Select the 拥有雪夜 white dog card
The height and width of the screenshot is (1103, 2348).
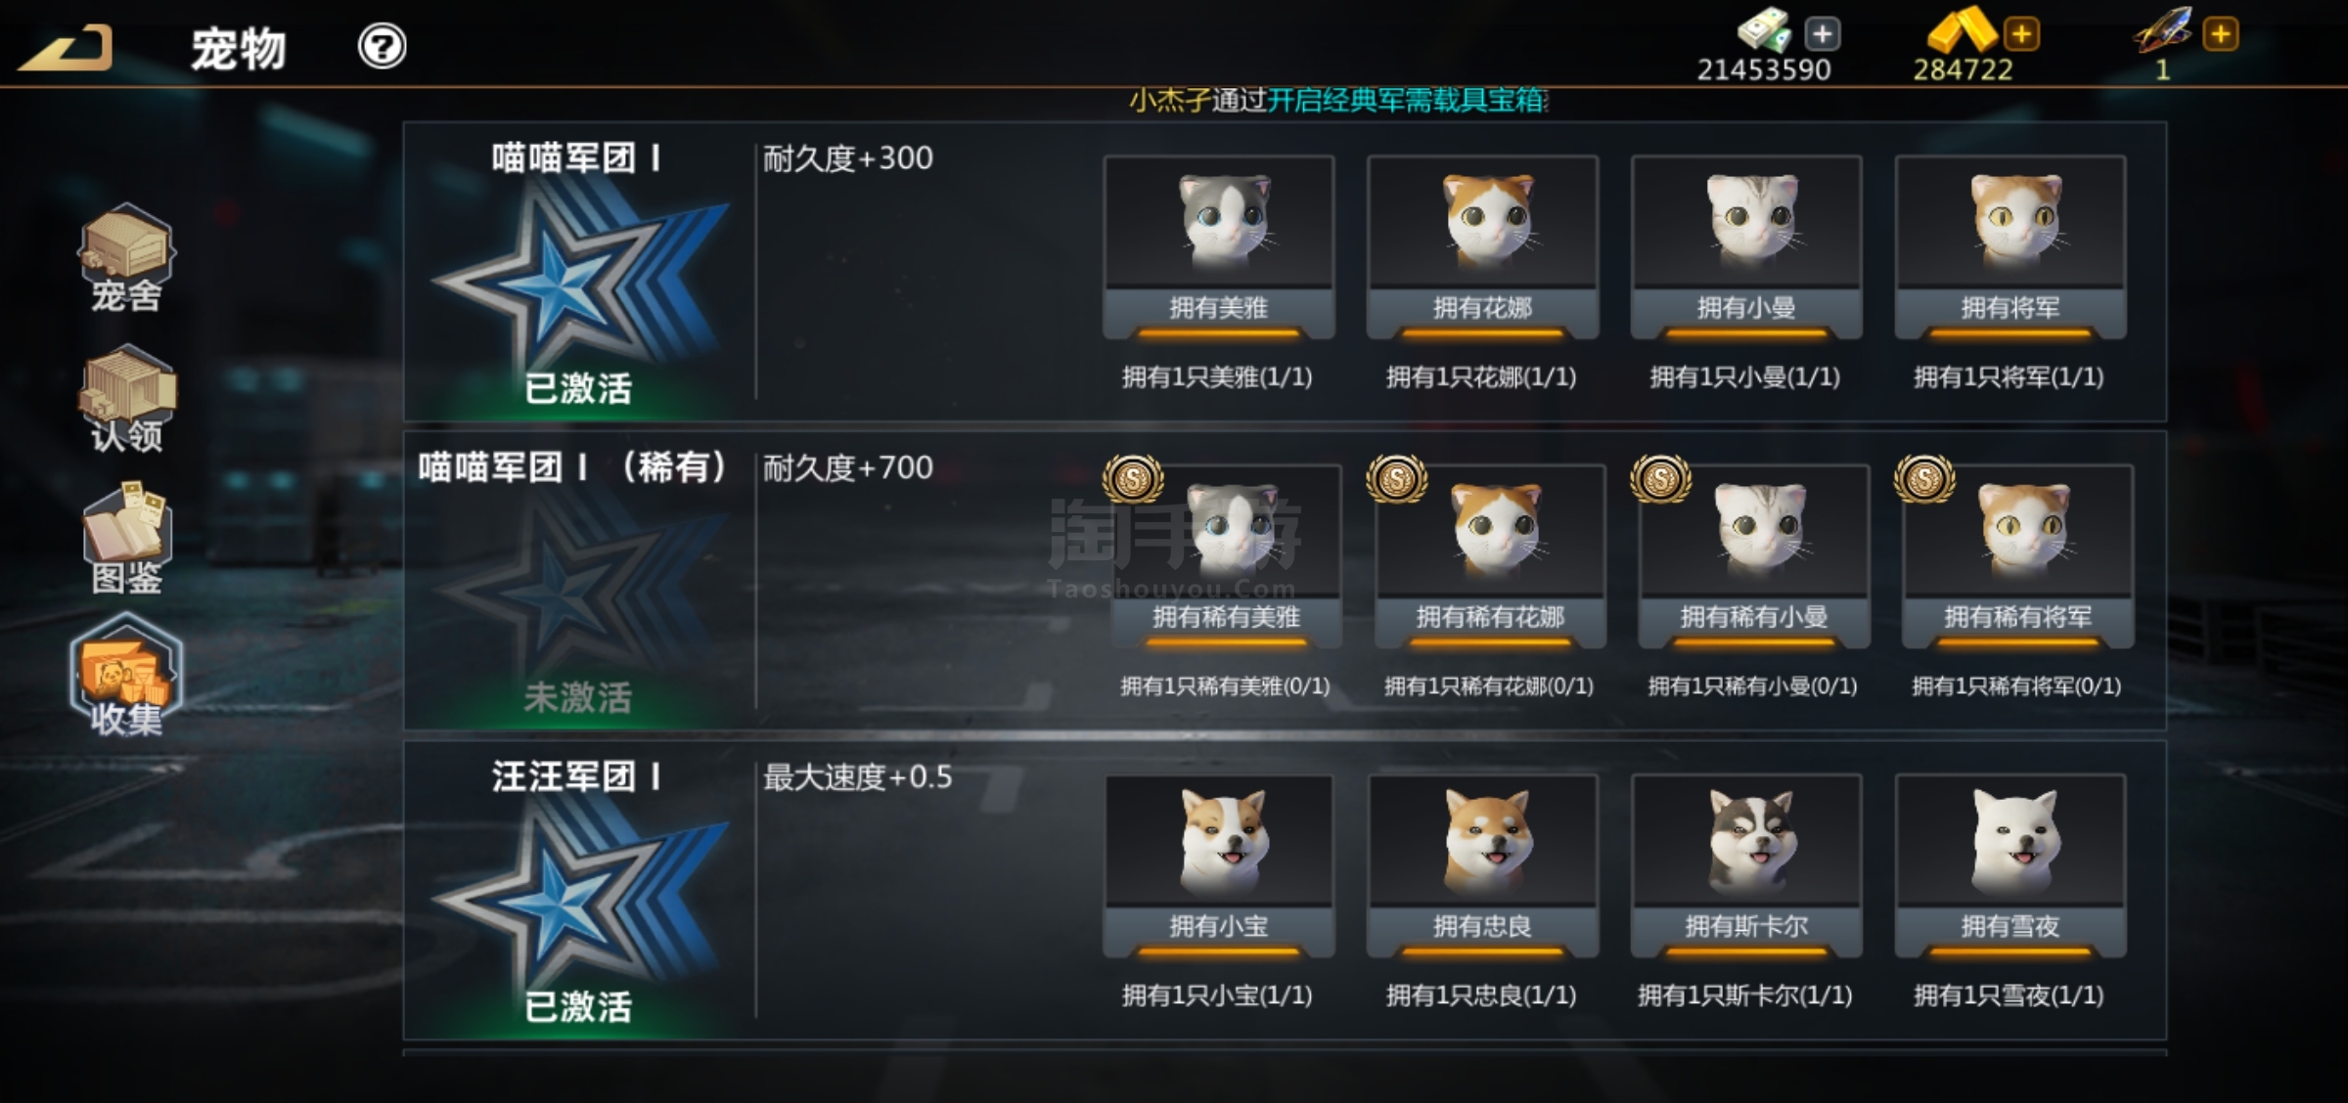(2010, 866)
